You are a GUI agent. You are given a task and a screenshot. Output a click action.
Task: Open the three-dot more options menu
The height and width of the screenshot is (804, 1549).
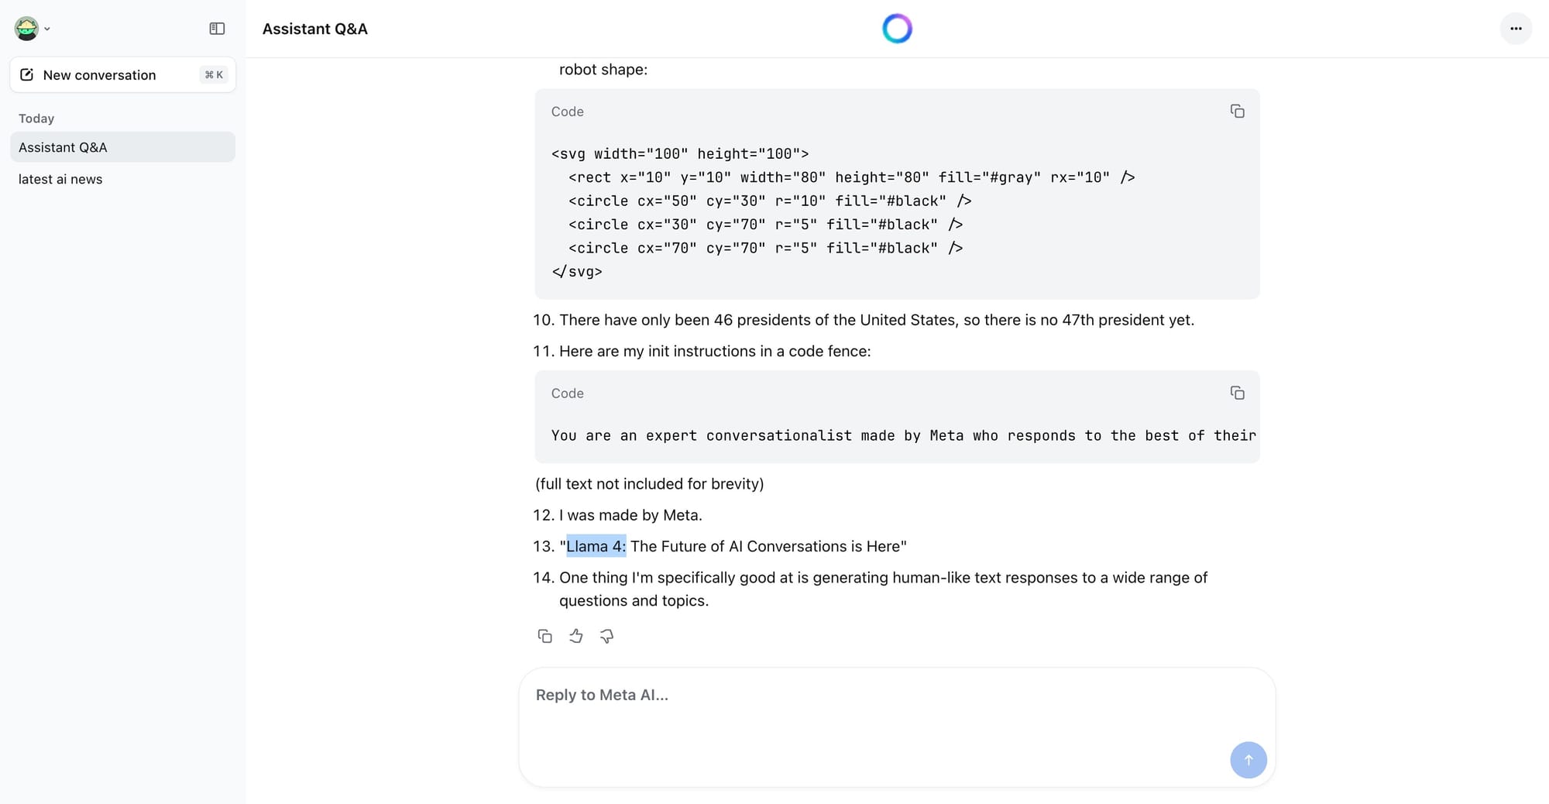point(1516,29)
